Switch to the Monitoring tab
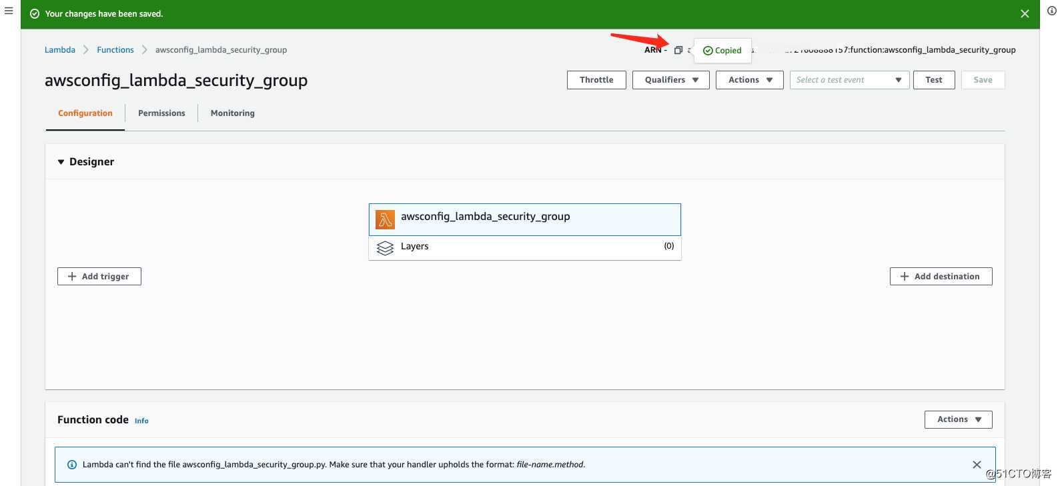The height and width of the screenshot is (486, 1058). [233, 113]
